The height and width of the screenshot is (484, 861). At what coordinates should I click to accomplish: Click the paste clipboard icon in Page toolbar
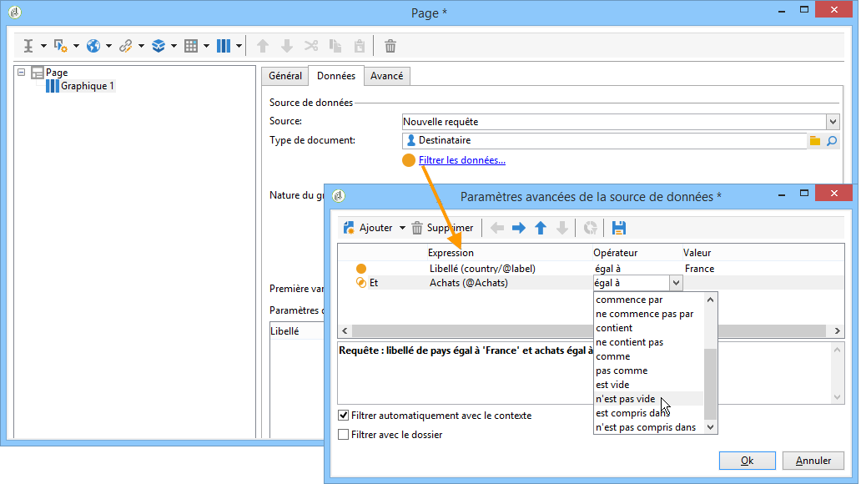tap(359, 46)
